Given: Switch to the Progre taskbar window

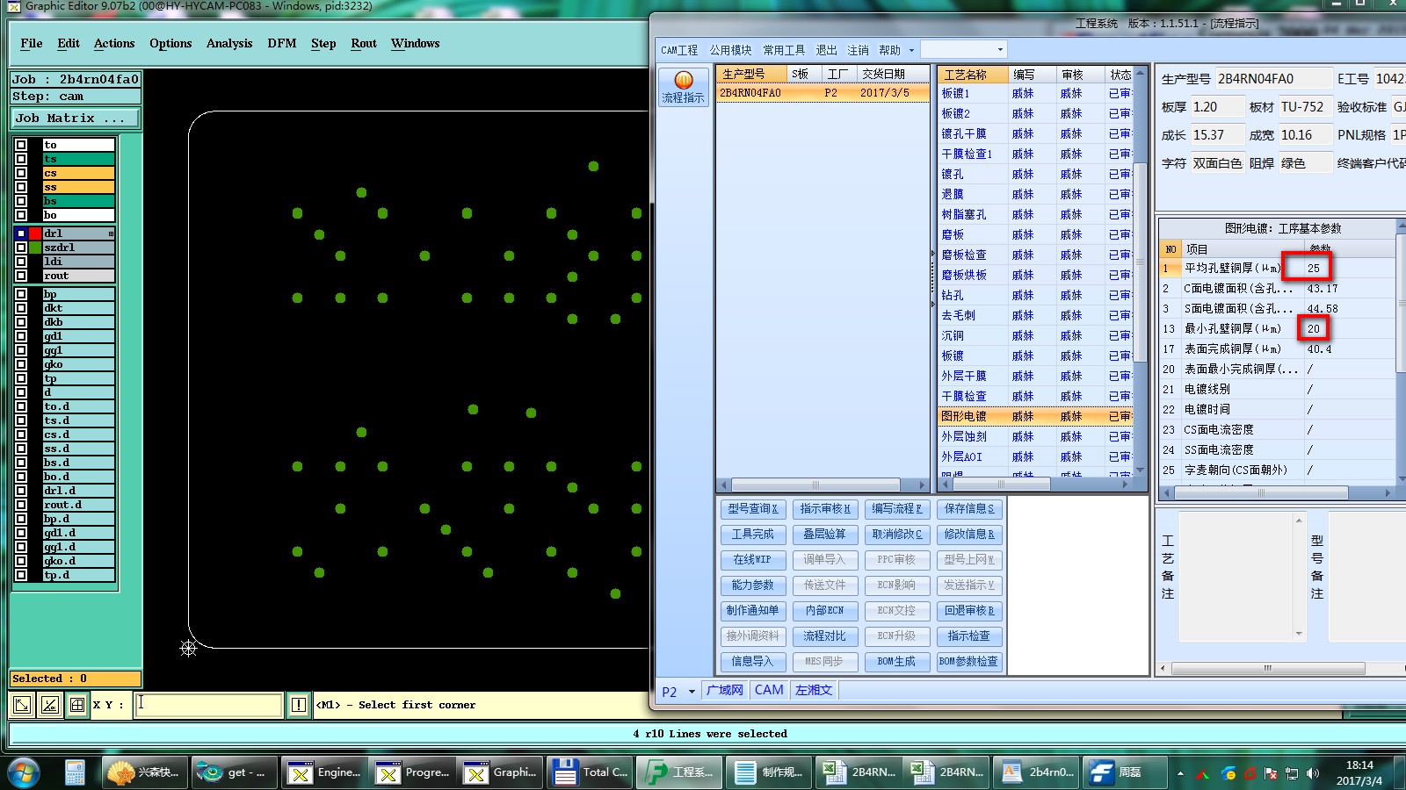Looking at the screenshot, I should [x=413, y=772].
